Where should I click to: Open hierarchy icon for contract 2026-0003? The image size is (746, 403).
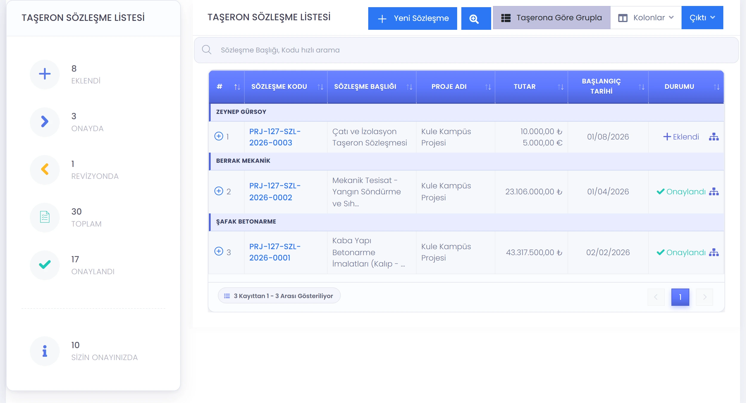click(714, 137)
